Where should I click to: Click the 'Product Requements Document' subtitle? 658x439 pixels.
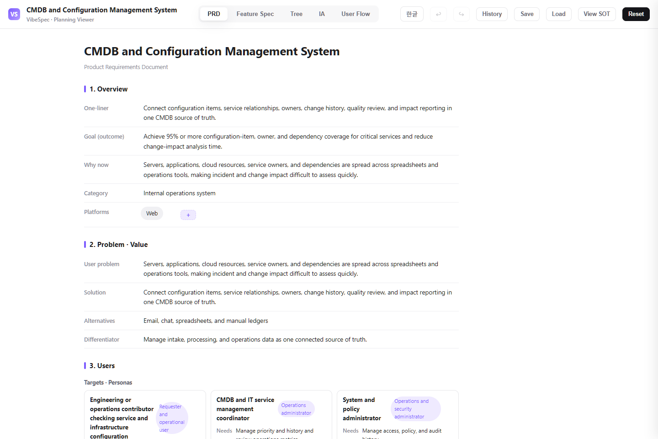(126, 67)
